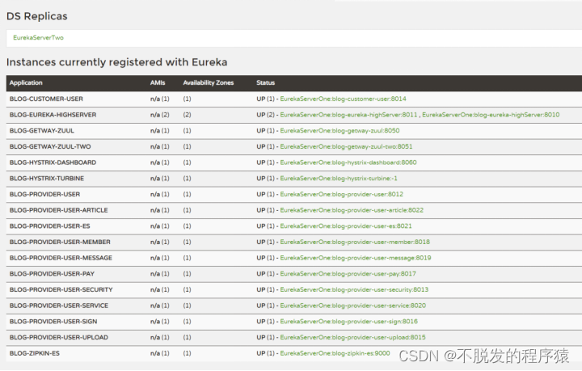Click n/a (1) in BLOG-ZIPKIN-ES row
This screenshot has width=582, height=371.
click(159, 353)
